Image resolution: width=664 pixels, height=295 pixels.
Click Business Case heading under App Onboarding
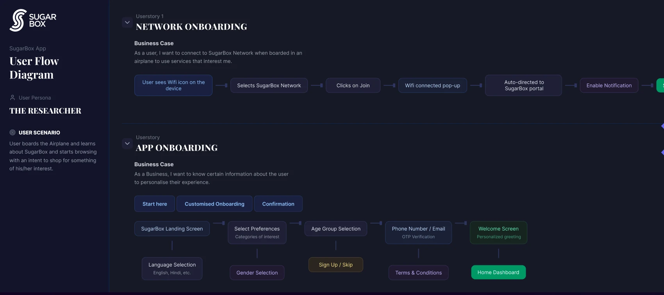pyautogui.click(x=154, y=164)
